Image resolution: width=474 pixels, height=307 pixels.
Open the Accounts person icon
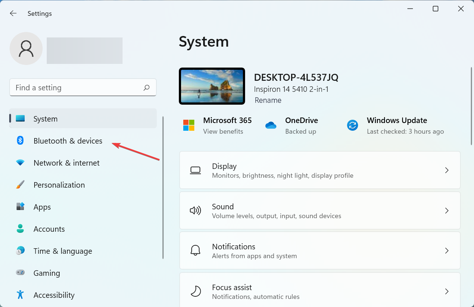click(20, 229)
